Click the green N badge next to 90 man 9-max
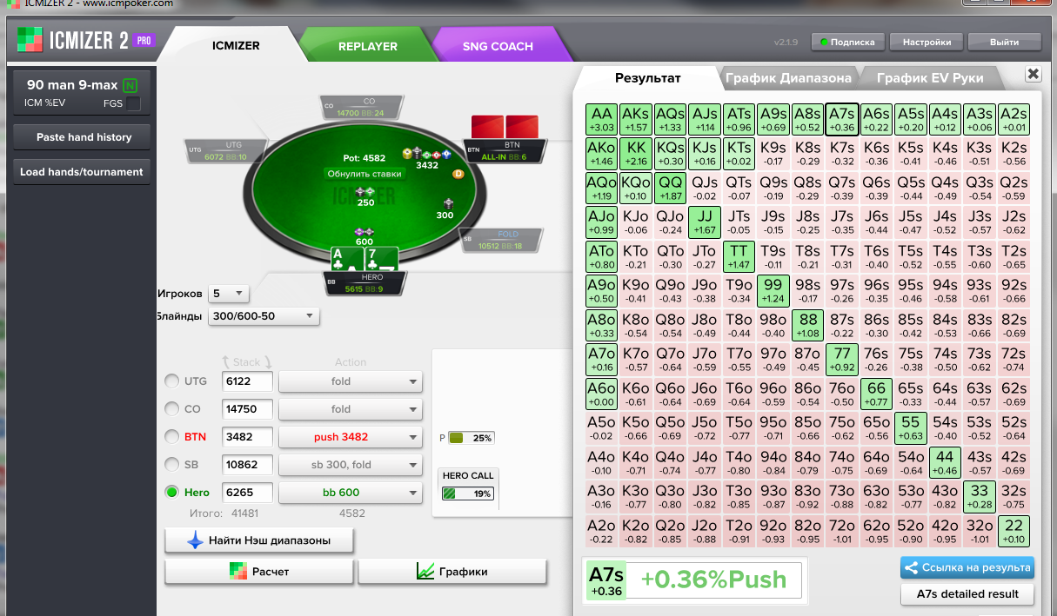Screen dimensions: 1057x616 click(x=130, y=85)
